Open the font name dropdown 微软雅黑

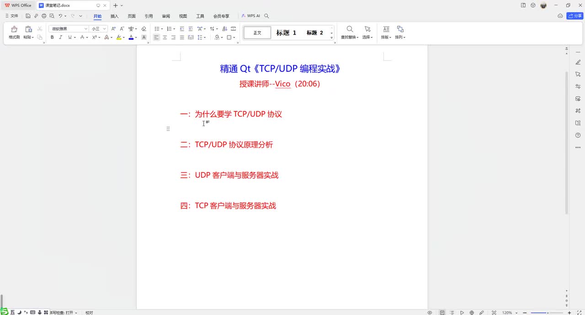coord(69,29)
